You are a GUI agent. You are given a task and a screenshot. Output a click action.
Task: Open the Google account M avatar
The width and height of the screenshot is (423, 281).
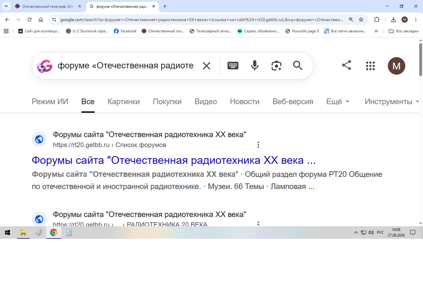click(397, 66)
